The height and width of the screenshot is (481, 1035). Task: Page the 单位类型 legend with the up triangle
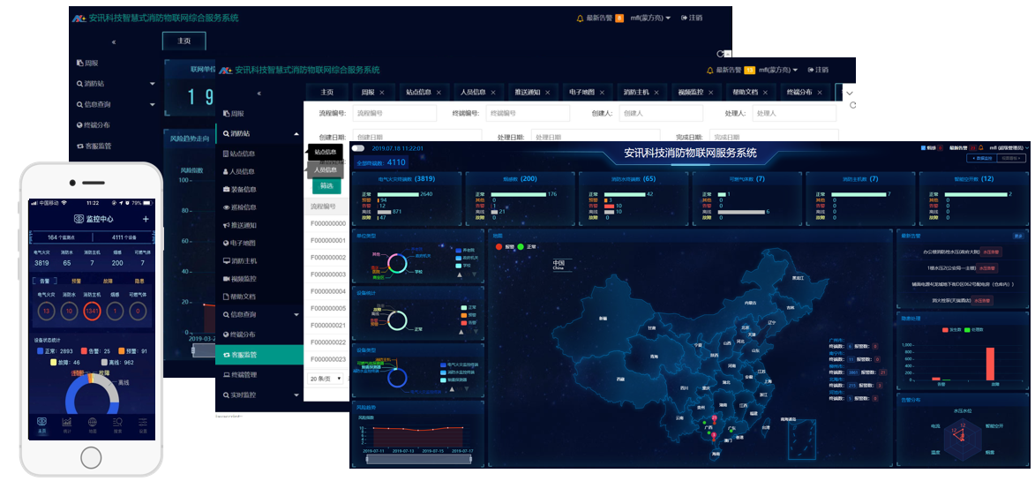tap(460, 274)
